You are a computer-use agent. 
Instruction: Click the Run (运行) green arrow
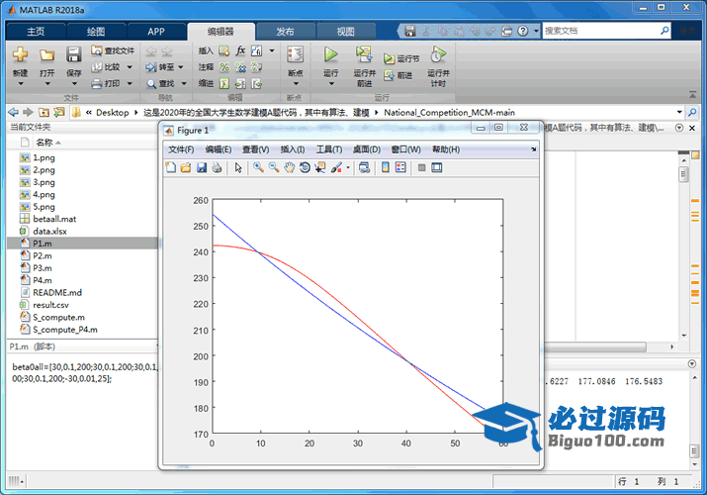click(331, 54)
